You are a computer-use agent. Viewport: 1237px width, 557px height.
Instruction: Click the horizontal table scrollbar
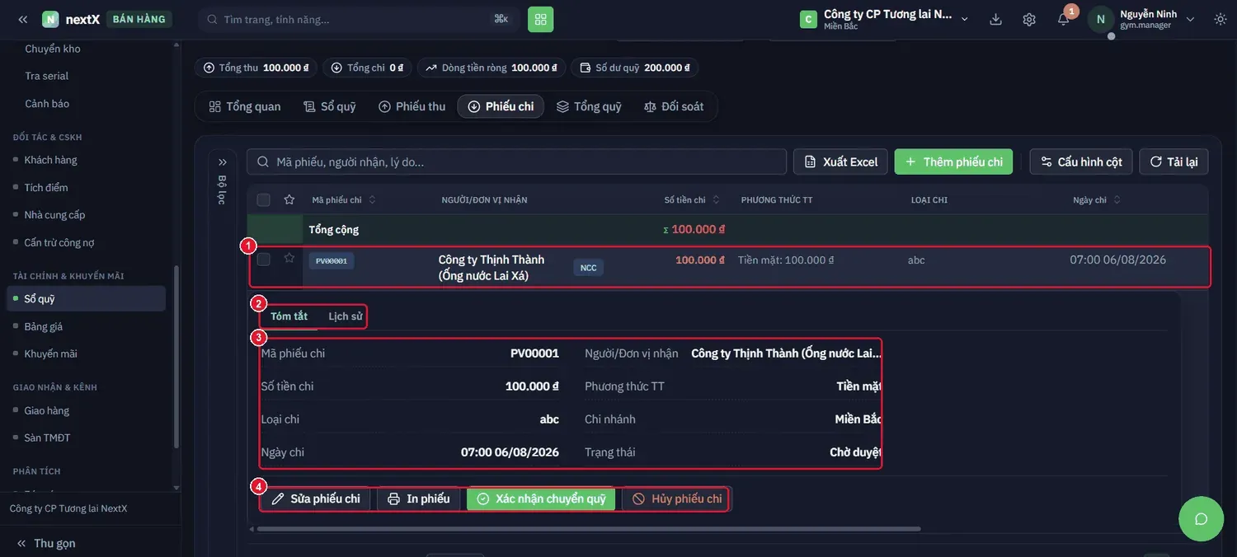[x=586, y=529]
